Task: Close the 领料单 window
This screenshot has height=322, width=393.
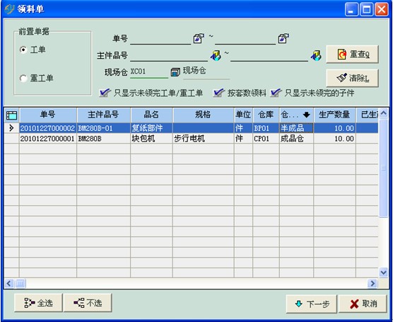Action: click(382, 9)
